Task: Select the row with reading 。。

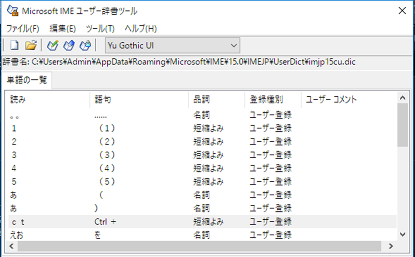Action: point(202,115)
